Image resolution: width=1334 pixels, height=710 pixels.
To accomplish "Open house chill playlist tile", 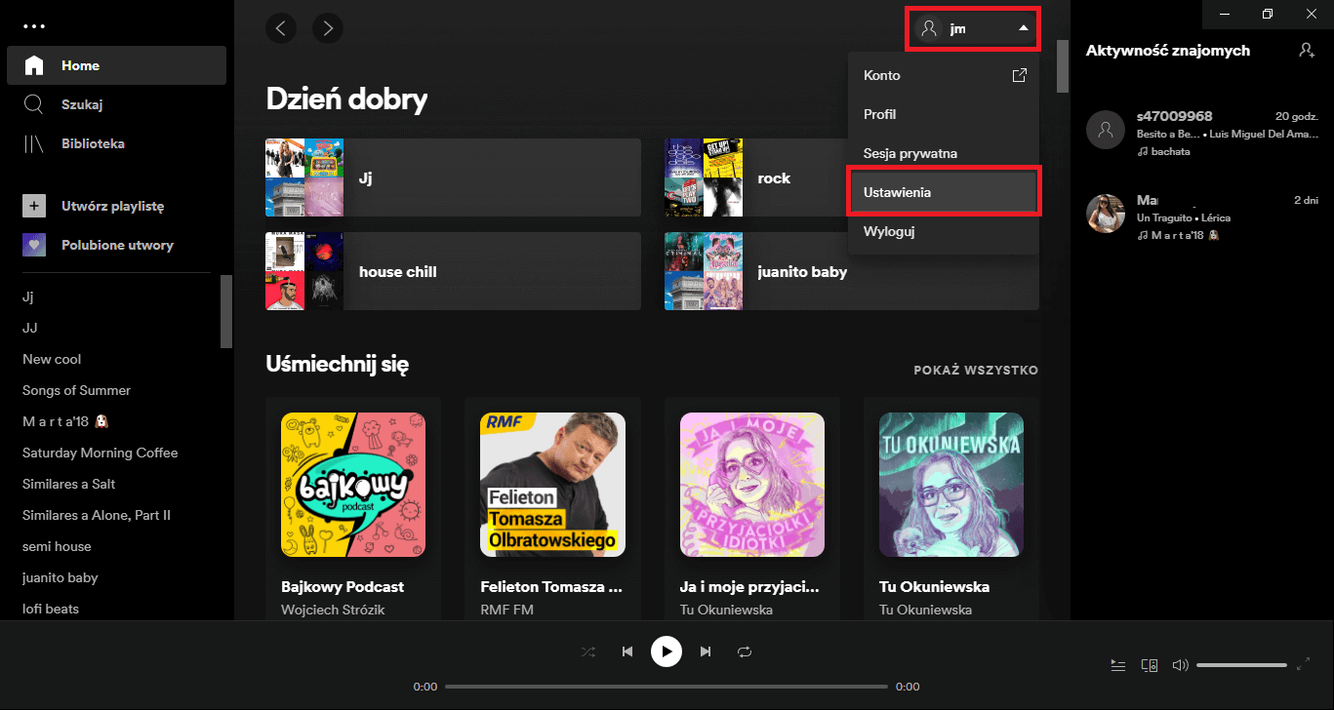I will click(x=453, y=272).
